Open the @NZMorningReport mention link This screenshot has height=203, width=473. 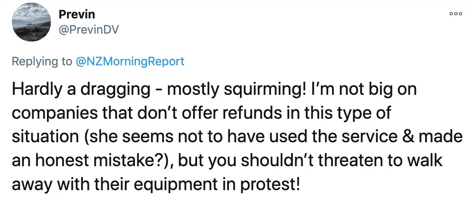coord(130,61)
